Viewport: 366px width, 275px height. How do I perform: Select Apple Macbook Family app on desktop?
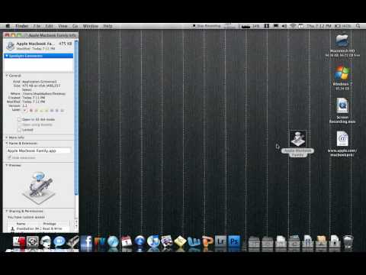(297, 139)
